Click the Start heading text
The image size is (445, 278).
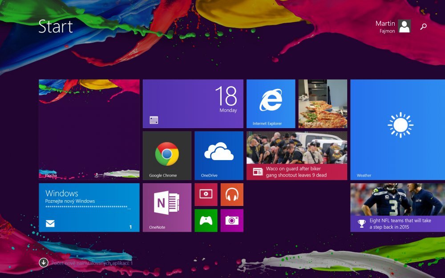[55, 27]
